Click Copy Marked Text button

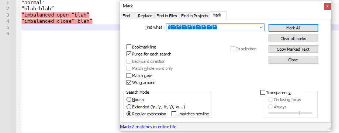(x=293, y=49)
